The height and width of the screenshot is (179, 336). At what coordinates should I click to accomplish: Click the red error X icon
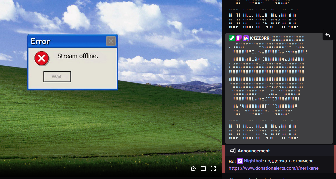(42, 58)
